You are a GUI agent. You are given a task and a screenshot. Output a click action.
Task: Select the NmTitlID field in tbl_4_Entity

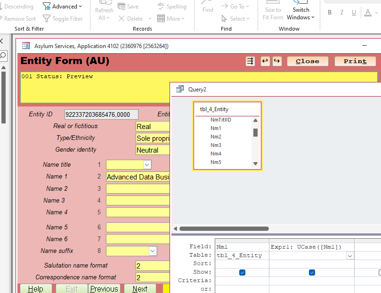click(221, 120)
